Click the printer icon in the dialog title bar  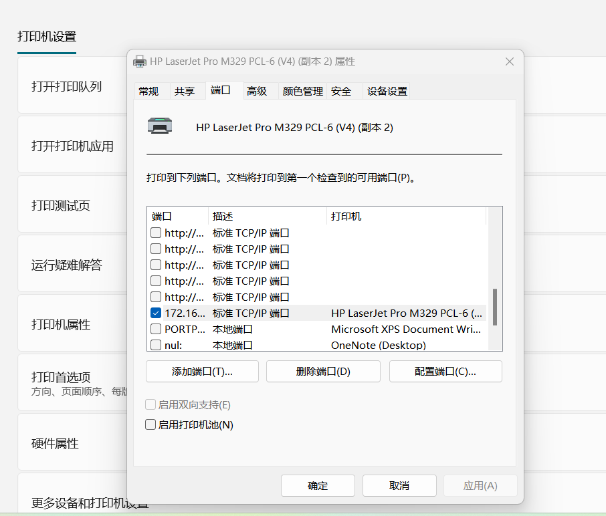click(x=140, y=61)
